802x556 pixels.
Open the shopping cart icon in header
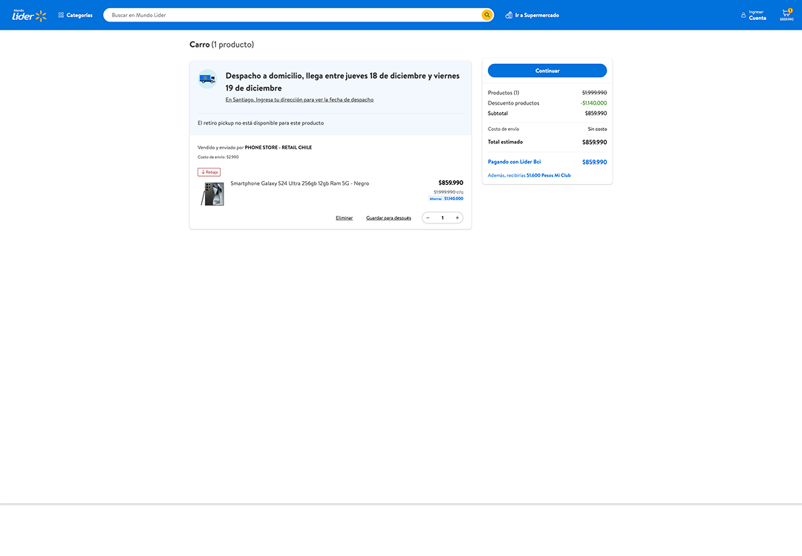pos(786,15)
